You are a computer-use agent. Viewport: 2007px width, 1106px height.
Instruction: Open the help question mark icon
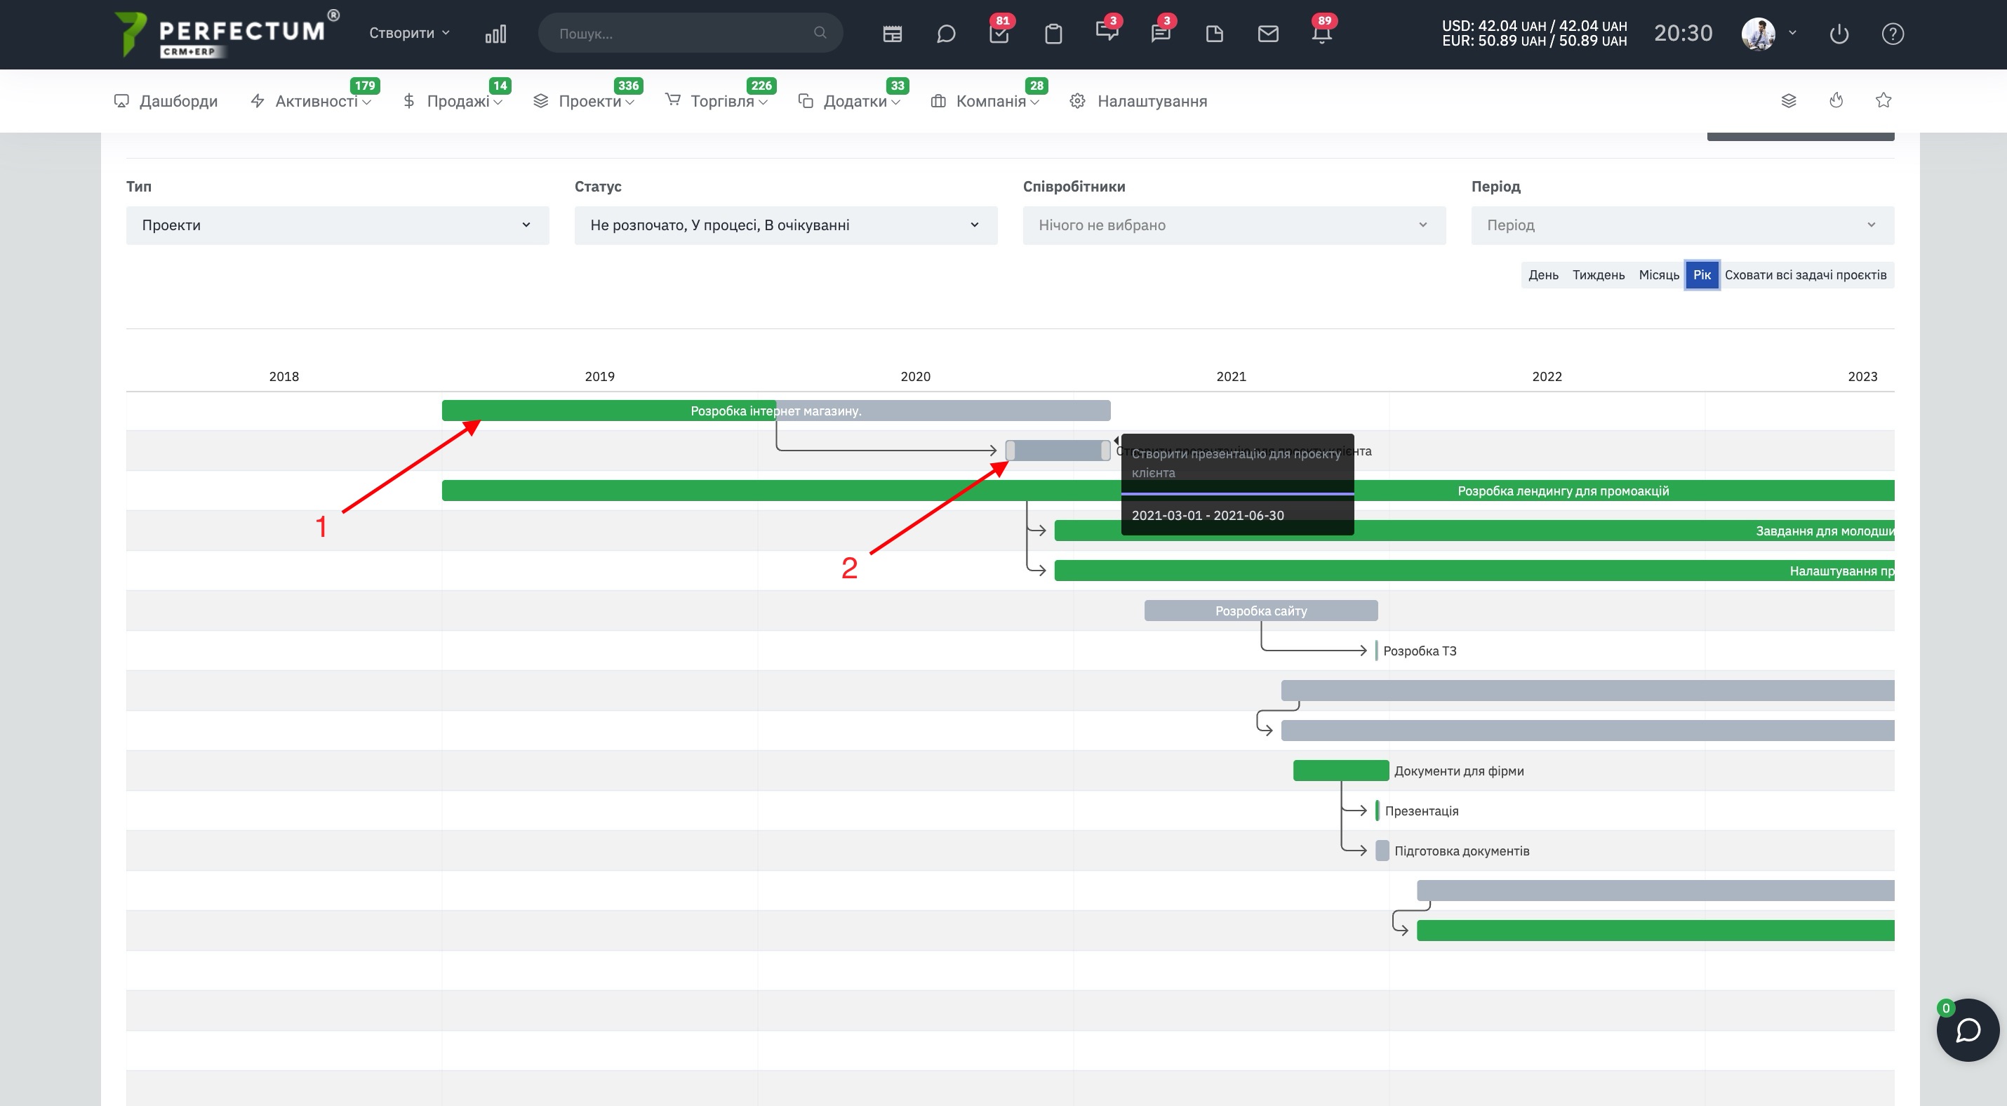(x=1893, y=34)
